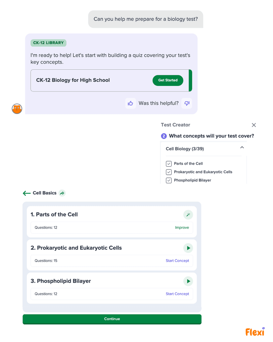The image size is (273, 342).
Task: Collapse the Cell Biology concept list
Action: pyautogui.click(x=242, y=147)
